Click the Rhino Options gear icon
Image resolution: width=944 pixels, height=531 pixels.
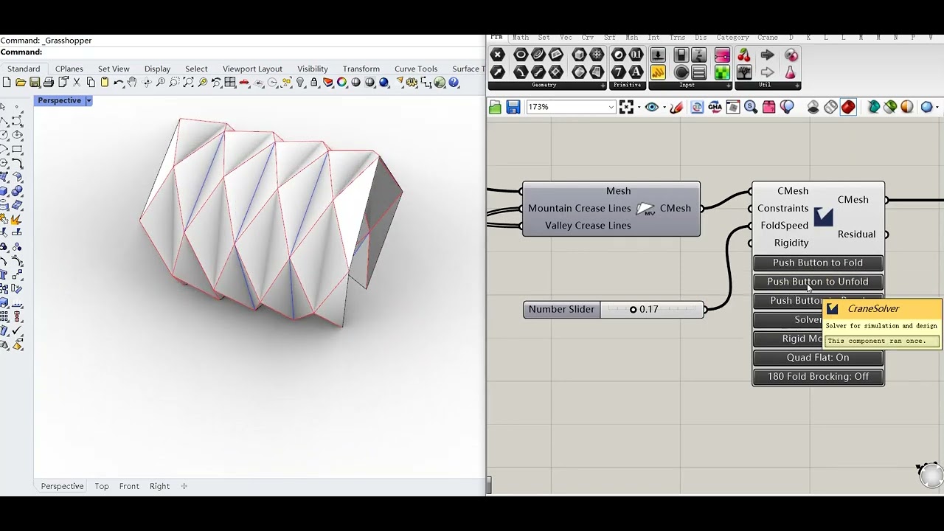412,83
